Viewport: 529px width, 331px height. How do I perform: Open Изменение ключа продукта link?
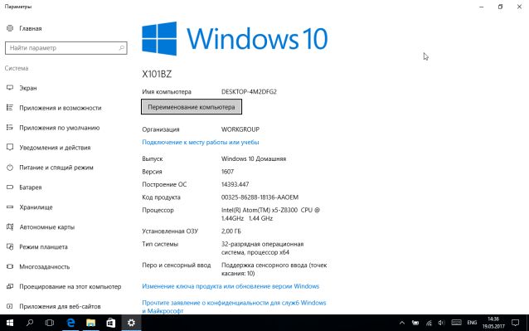click(231, 286)
